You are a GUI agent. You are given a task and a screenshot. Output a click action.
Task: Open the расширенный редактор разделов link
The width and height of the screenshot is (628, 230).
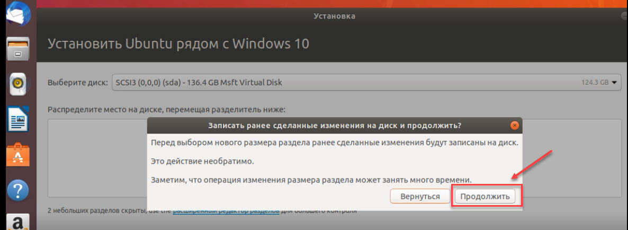226,210
